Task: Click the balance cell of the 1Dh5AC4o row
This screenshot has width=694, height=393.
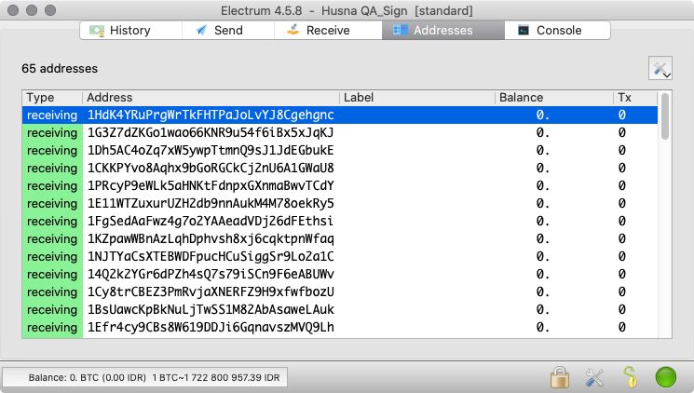Action: 553,151
